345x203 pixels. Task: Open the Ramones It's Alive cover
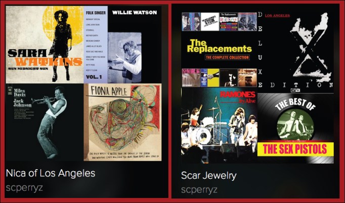(219, 125)
